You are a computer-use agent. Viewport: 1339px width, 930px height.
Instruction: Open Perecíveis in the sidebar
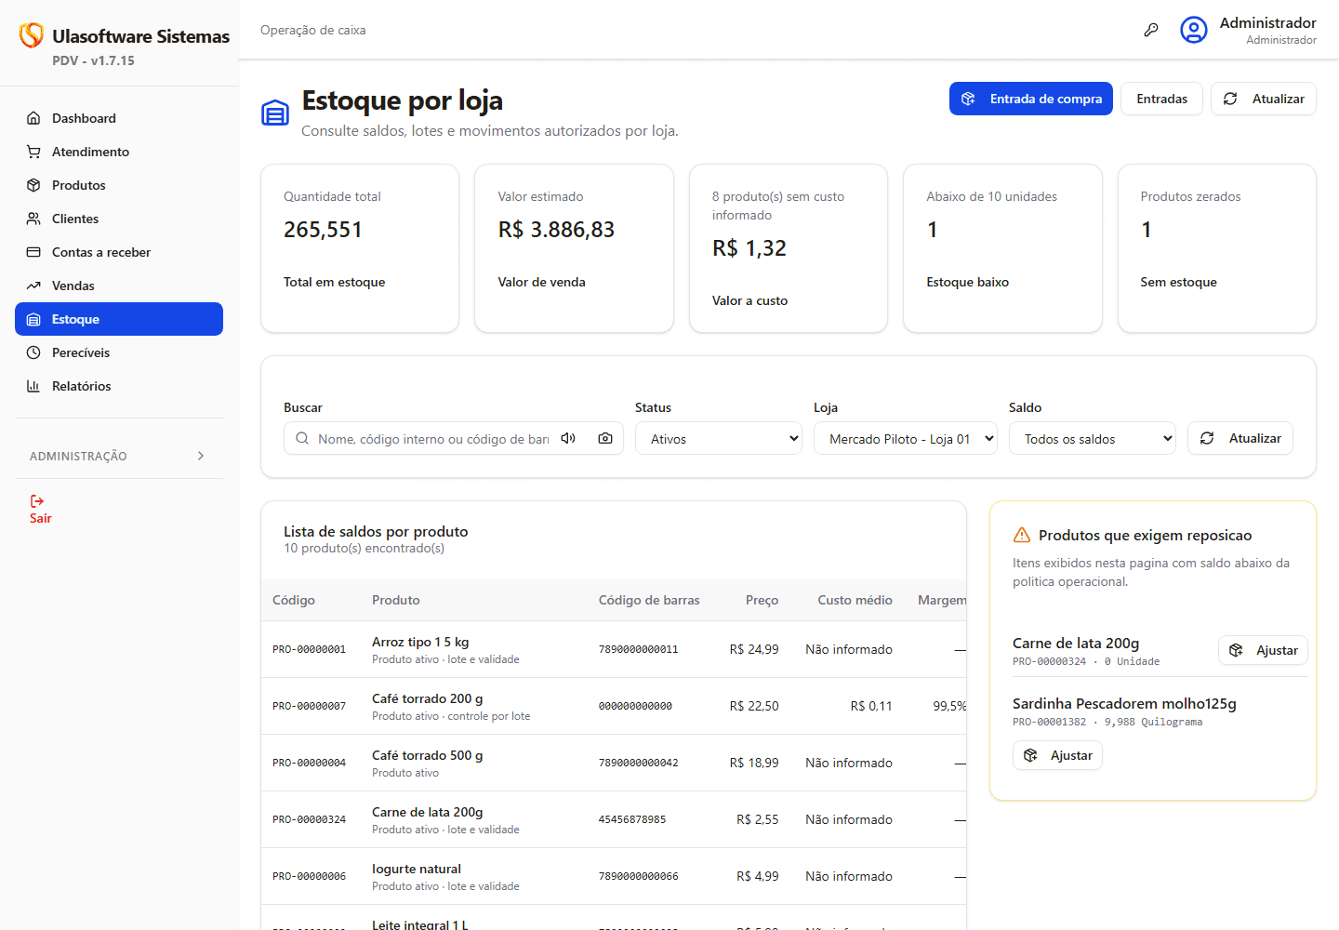pos(119,352)
